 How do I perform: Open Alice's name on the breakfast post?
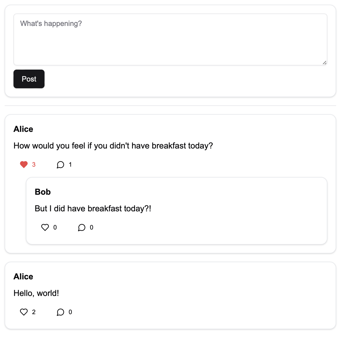click(x=23, y=129)
